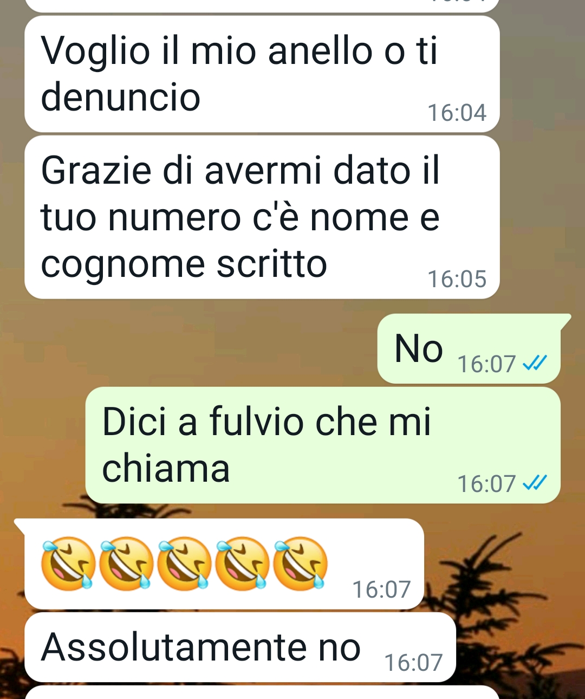Select the 'Voglio il mio anello' message
This screenshot has width=585, height=699.
coord(262,74)
